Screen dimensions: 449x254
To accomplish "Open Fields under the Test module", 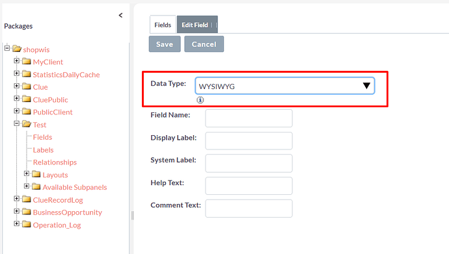I will 42,137.
